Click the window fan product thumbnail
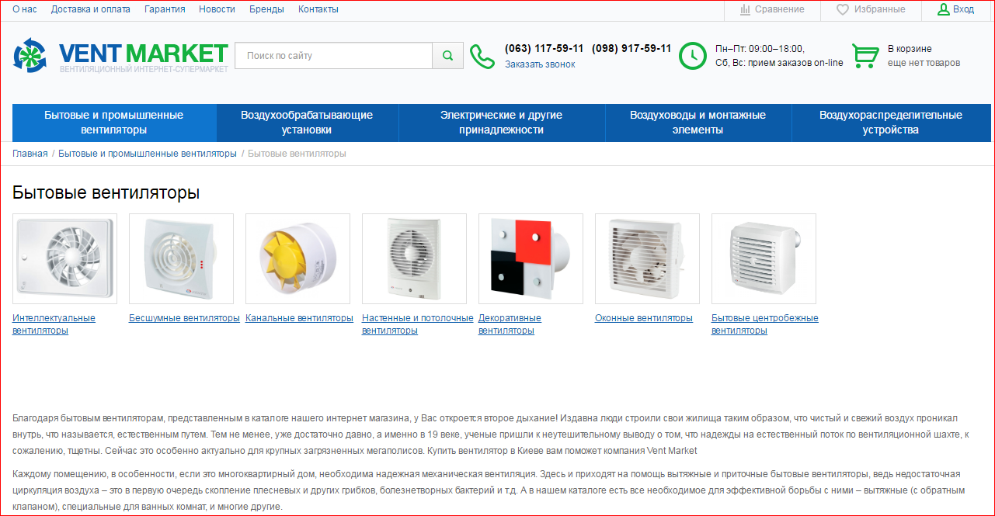 point(647,258)
